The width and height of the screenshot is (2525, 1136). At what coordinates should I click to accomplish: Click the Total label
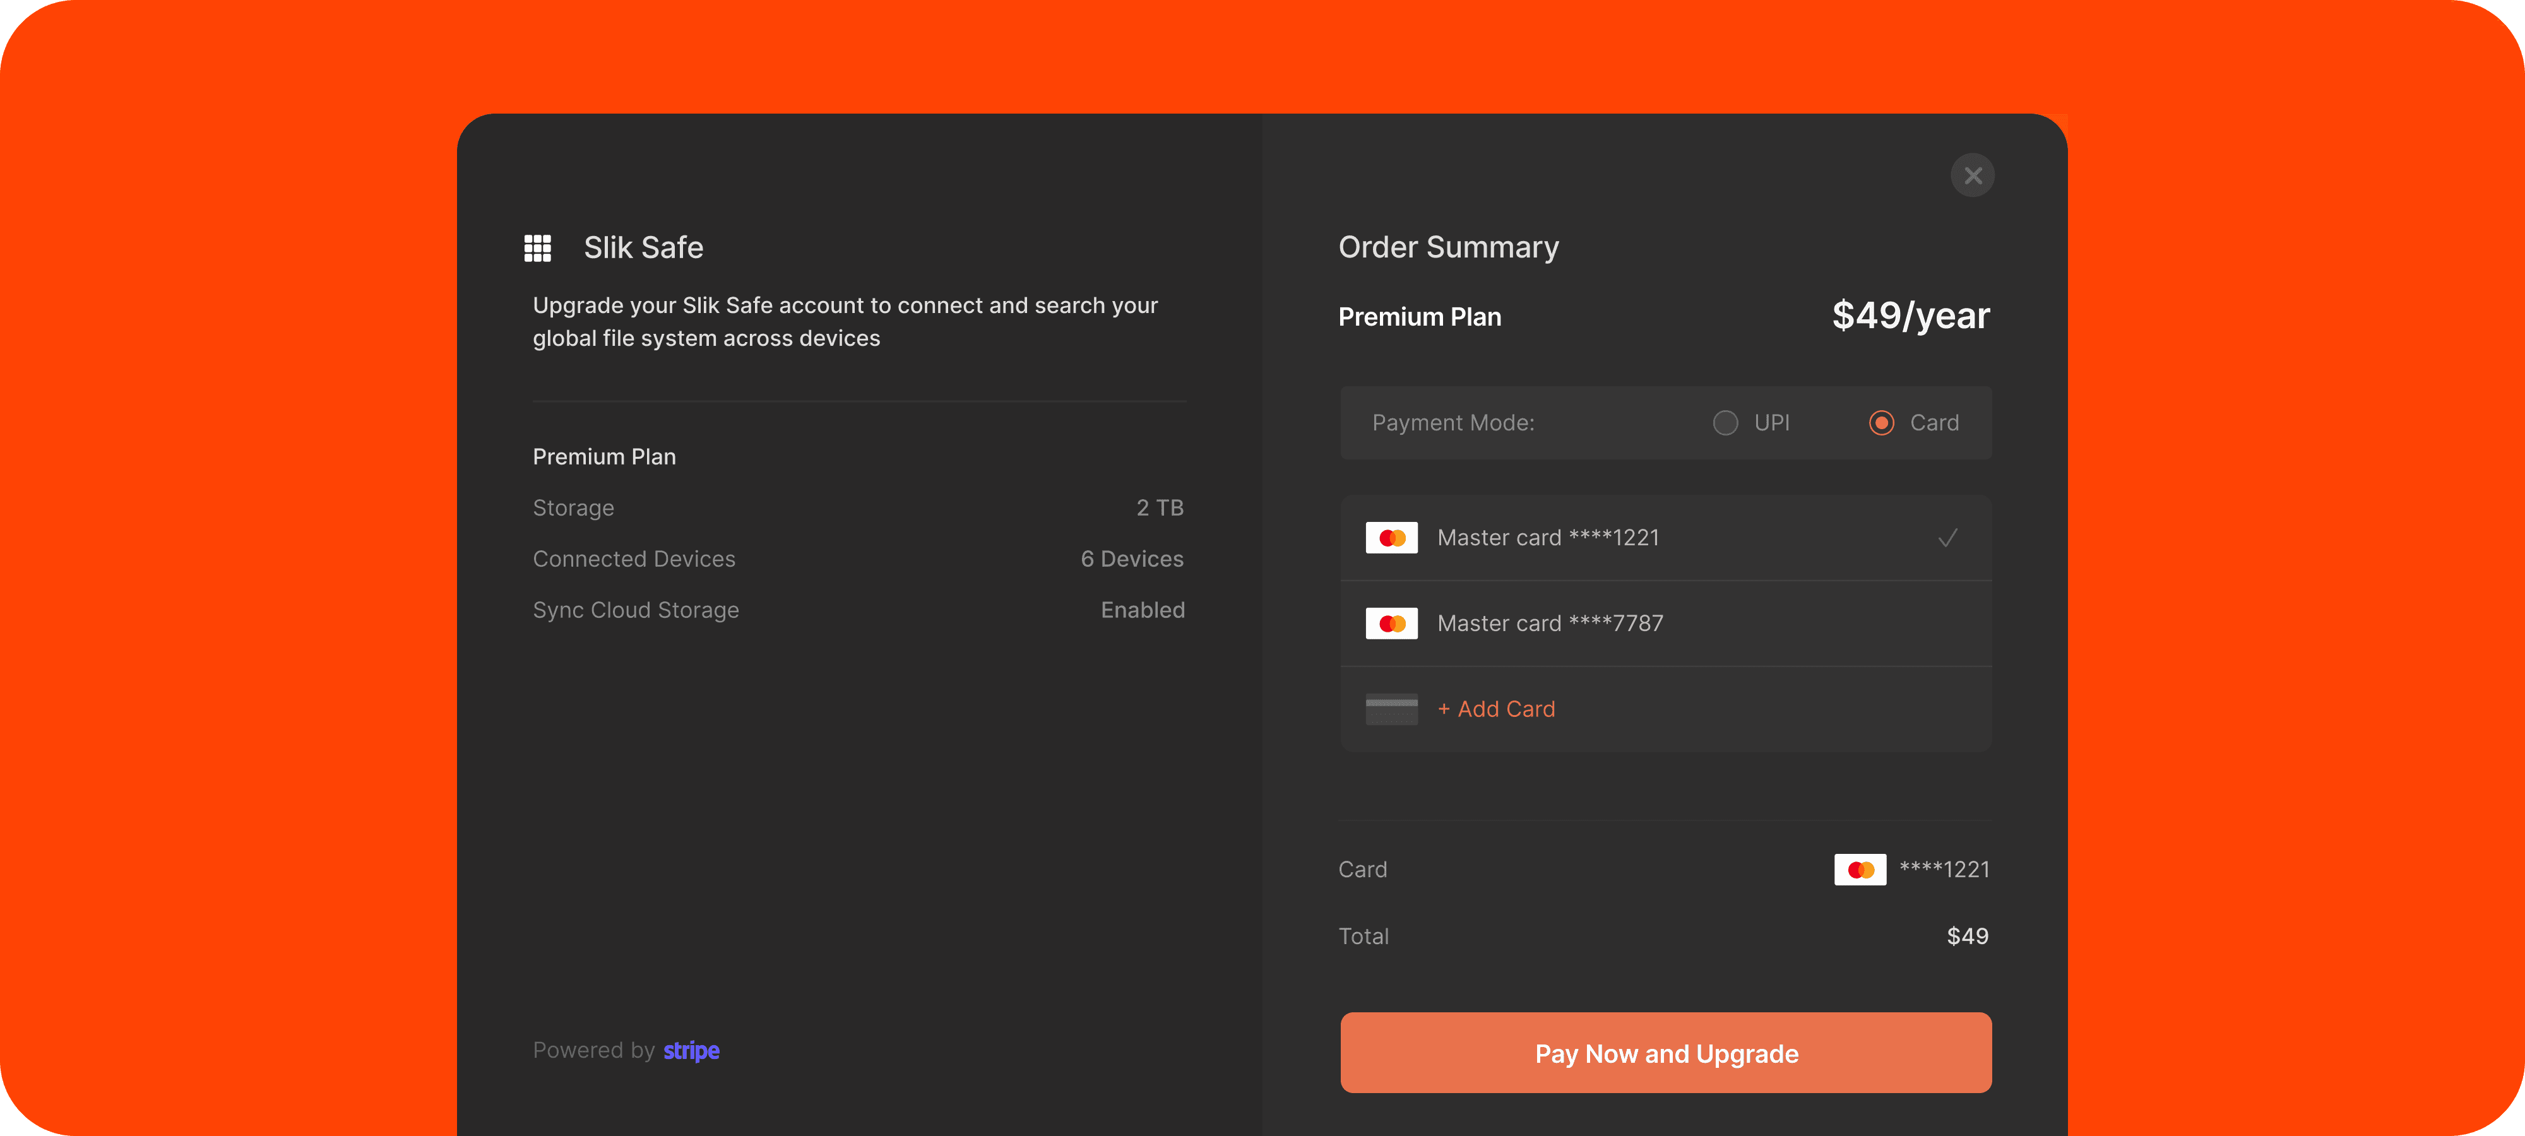pyautogui.click(x=1363, y=936)
